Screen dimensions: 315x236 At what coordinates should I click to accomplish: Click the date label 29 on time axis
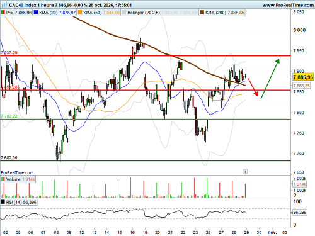click(246, 232)
